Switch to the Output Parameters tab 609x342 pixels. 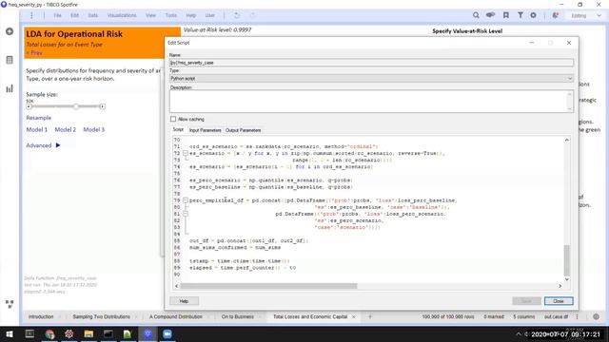[244, 130]
